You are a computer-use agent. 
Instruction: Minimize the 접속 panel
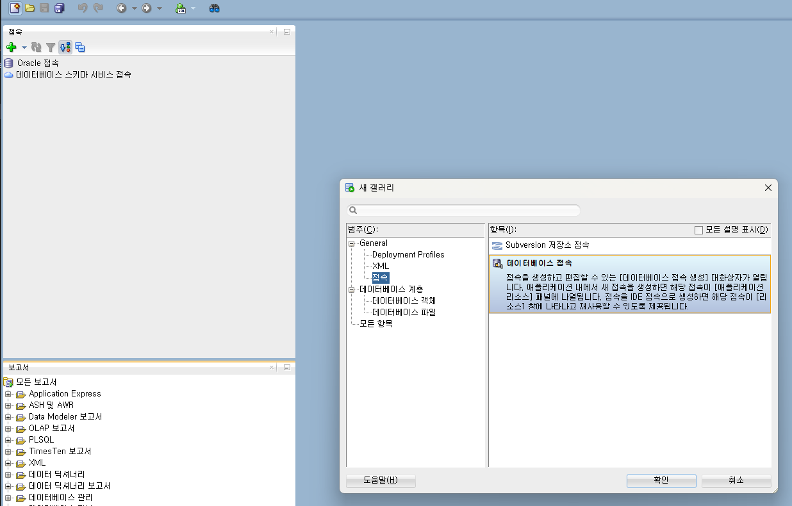click(x=287, y=31)
